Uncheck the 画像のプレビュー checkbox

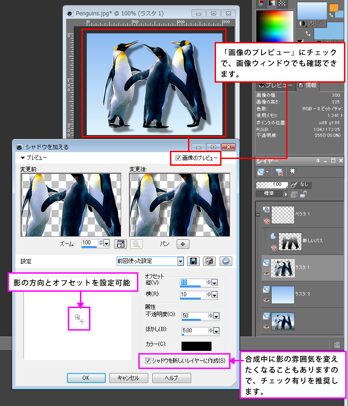click(178, 158)
